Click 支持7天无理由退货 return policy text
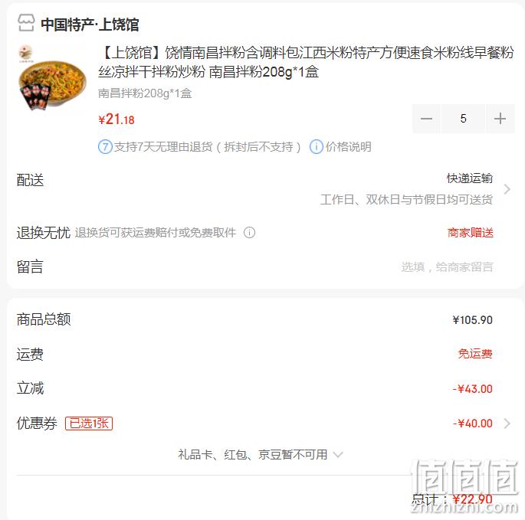 coord(208,147)
